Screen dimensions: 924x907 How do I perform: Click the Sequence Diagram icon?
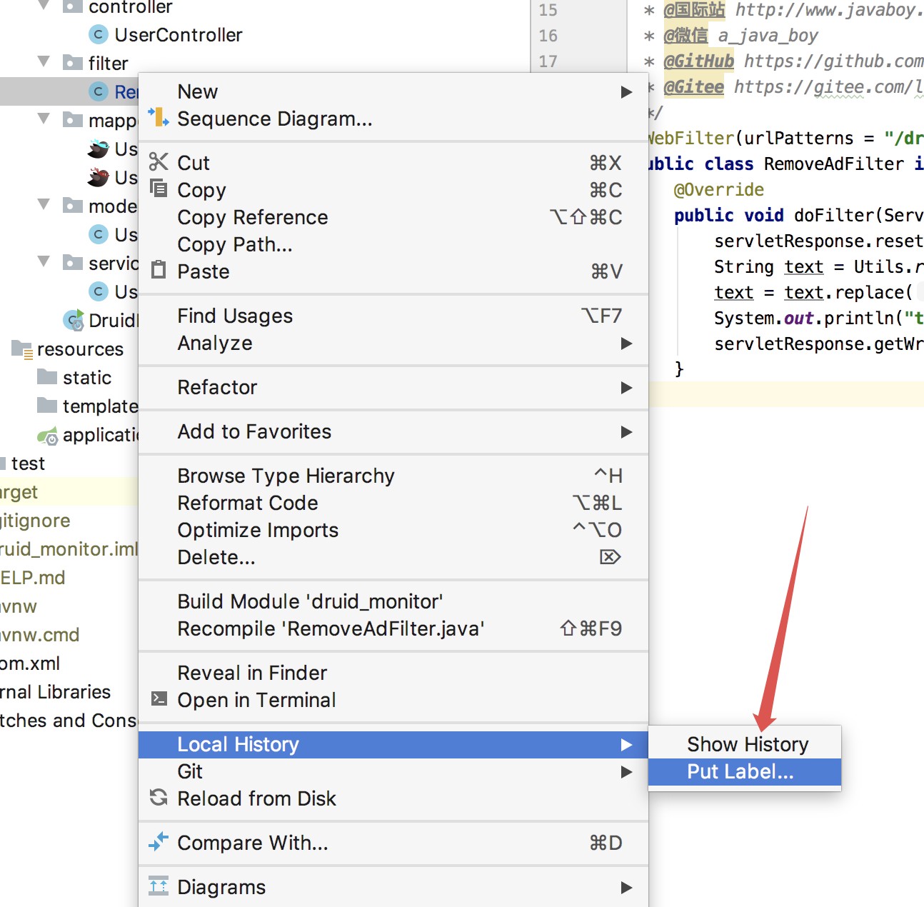click(x=159, y=117)
